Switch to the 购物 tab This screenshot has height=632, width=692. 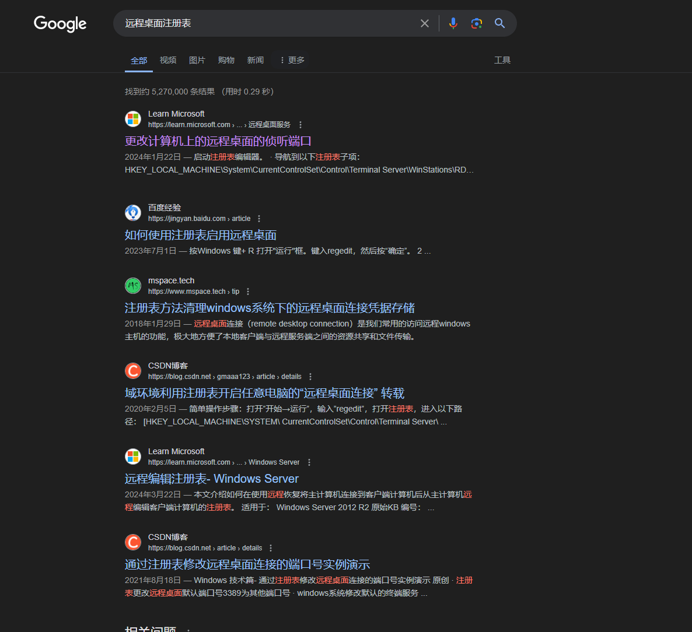tap(226, 60)
